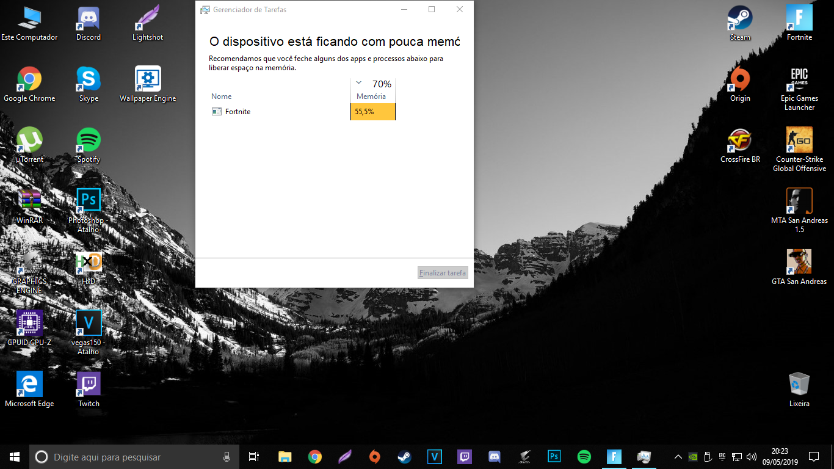
Task: Expand the hidden system tray icons
Action: 678,457
